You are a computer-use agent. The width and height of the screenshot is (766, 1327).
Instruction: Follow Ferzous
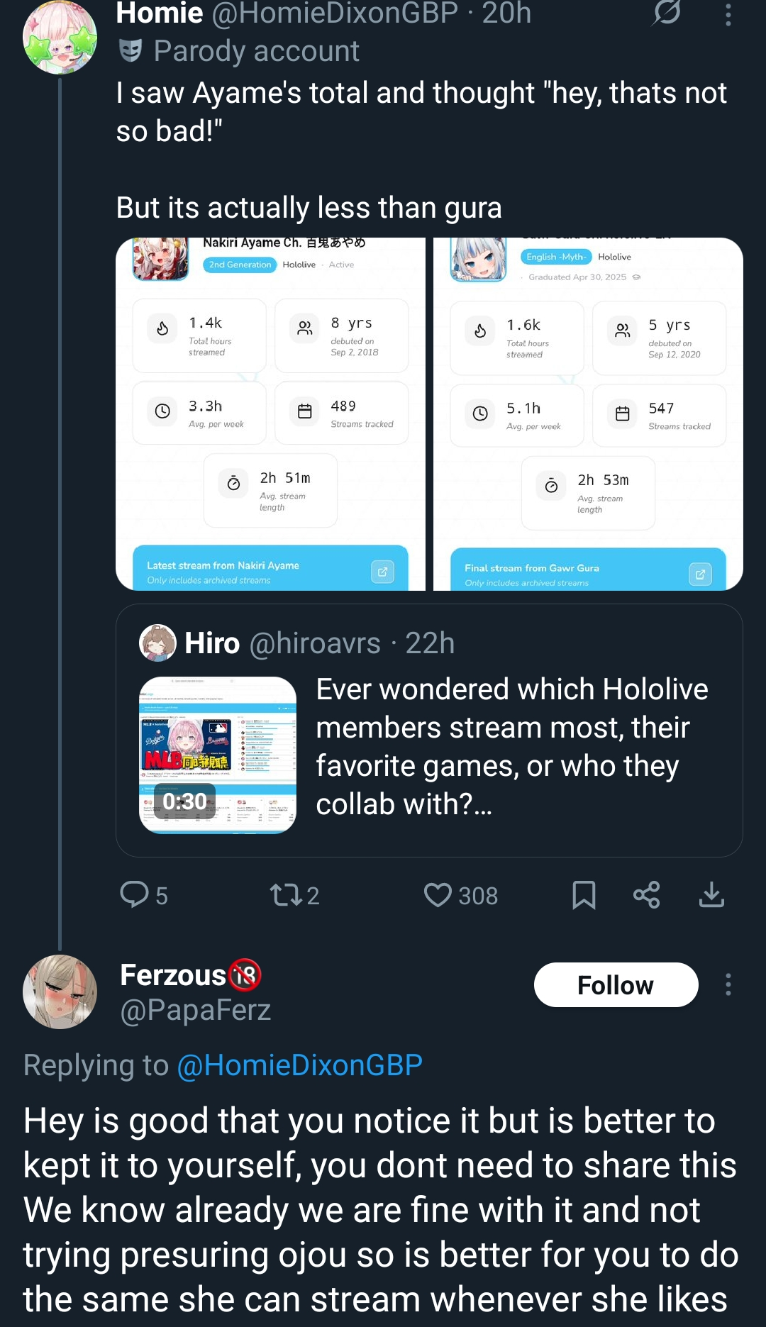pyautogui.click(x=616, y=984)
